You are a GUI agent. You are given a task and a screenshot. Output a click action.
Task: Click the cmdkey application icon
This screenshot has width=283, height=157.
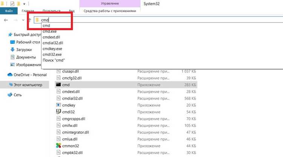(58, 105)
